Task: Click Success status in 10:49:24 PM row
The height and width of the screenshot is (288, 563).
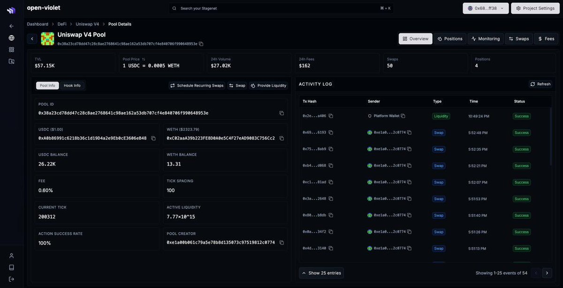Action: (x=522, y=116)
